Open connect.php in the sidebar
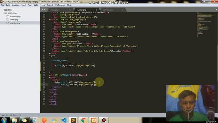This screenshot has height=123, width=218. click(x=15, y=16)
